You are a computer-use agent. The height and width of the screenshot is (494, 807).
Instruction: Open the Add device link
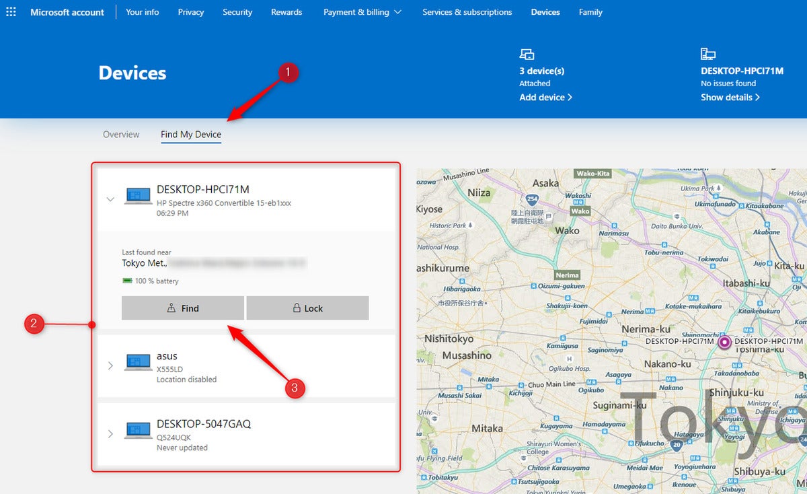pyautogui.click(x=545, y=97)
